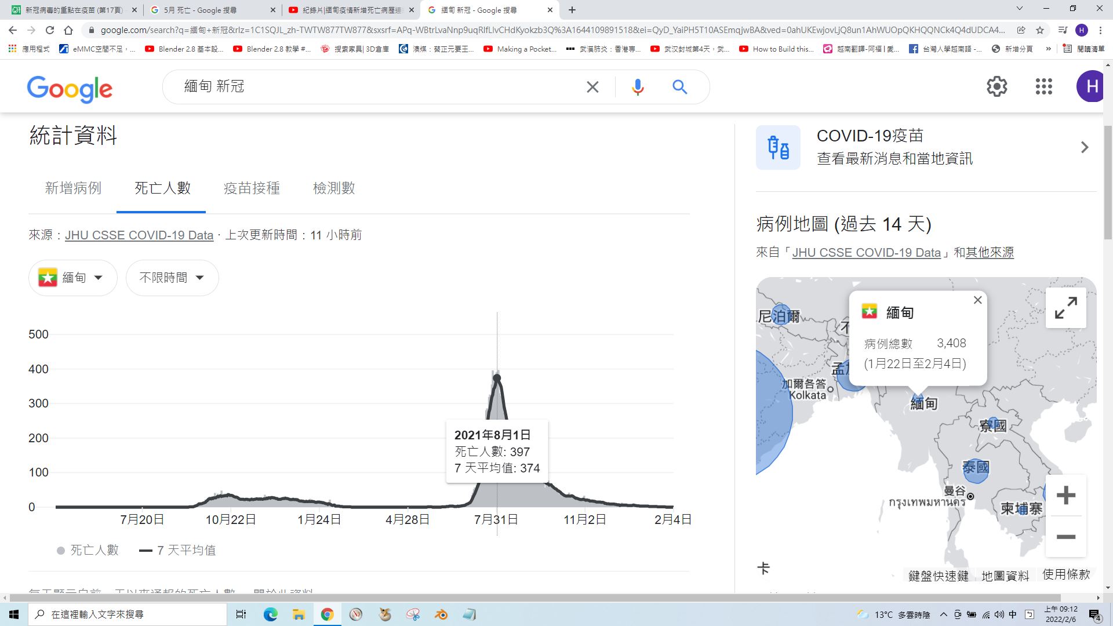Switch to the 新增病例 tab
Image resolution: width=1113 pixels, height=626 pixels.
(x=72, y=188)
